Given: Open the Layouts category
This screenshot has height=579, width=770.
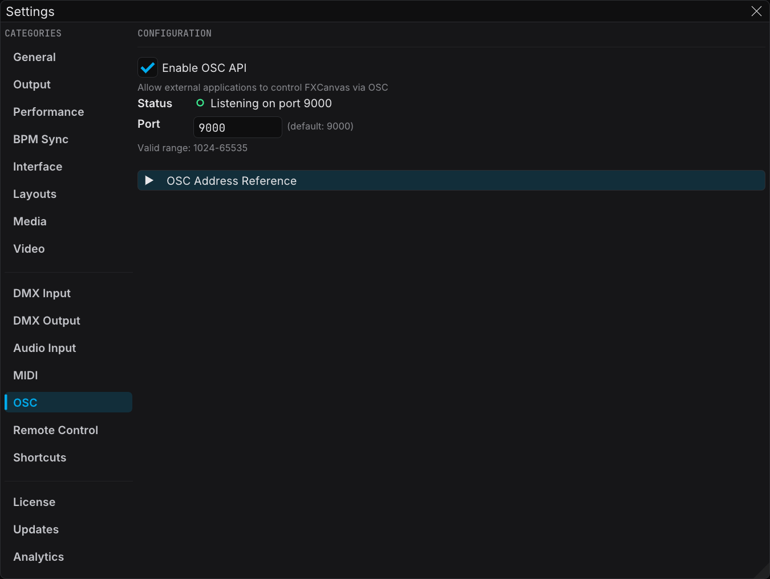Looking at the screenshot, I should [x=68, y=194].
